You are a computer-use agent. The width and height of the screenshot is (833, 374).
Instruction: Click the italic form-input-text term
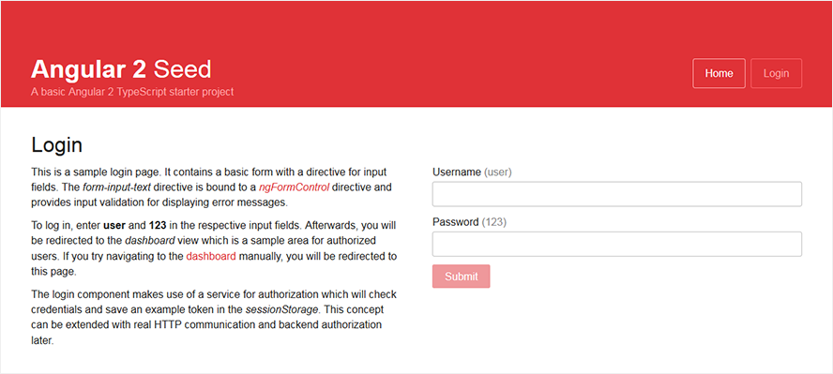(119, 187)
